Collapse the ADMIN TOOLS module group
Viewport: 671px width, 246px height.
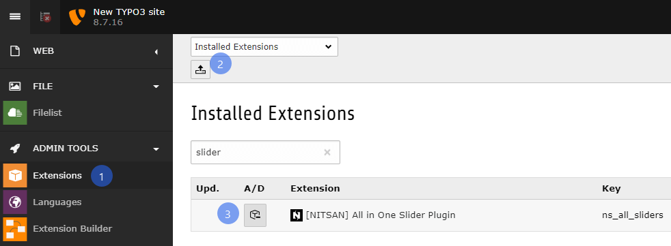pos(87,149)
